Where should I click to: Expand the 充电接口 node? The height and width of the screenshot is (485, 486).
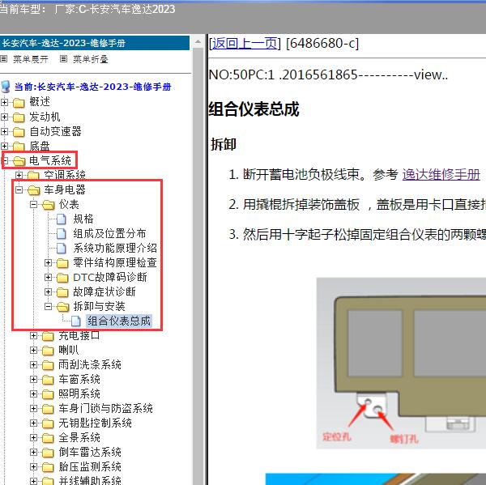tap(33, 336)
